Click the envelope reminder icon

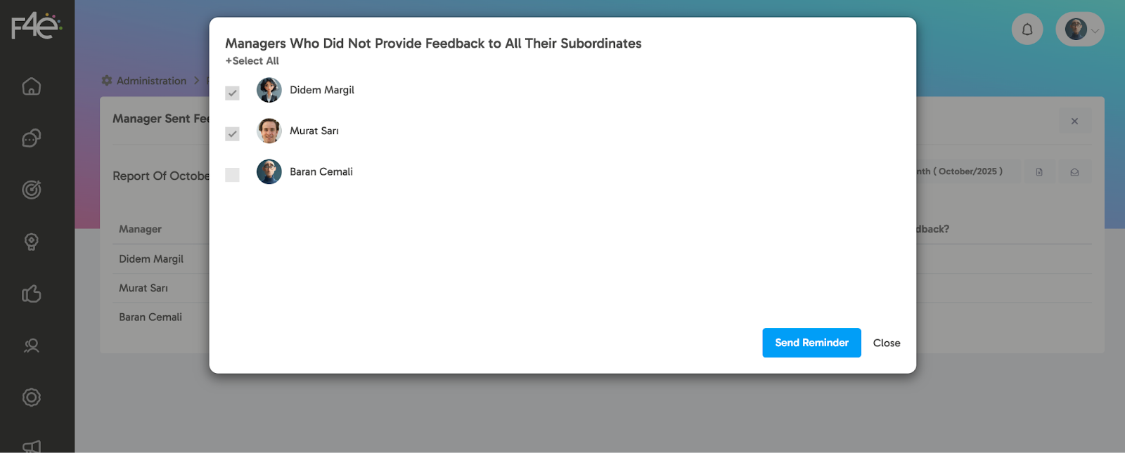(x=1074, y=172)
